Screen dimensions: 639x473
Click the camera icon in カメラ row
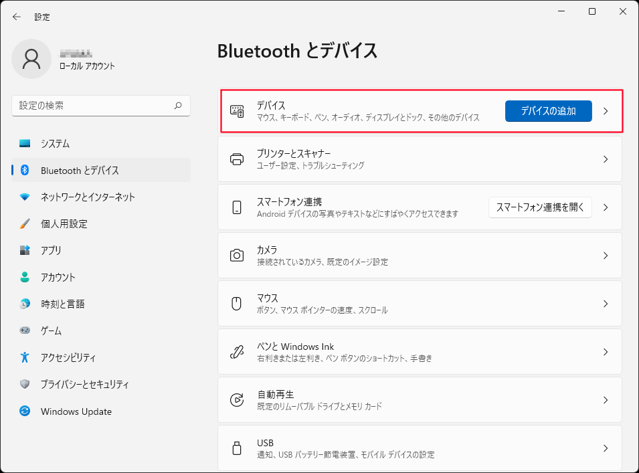coord(237,256)
